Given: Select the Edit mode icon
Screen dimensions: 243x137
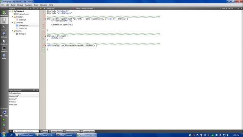Looking at the screenshot, I should click(x=4, y=21).
